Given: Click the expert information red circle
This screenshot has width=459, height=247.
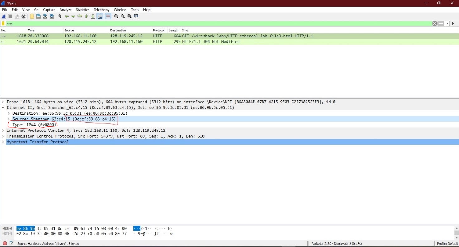Looking at the screenshot, I should [x=5, y=243].
